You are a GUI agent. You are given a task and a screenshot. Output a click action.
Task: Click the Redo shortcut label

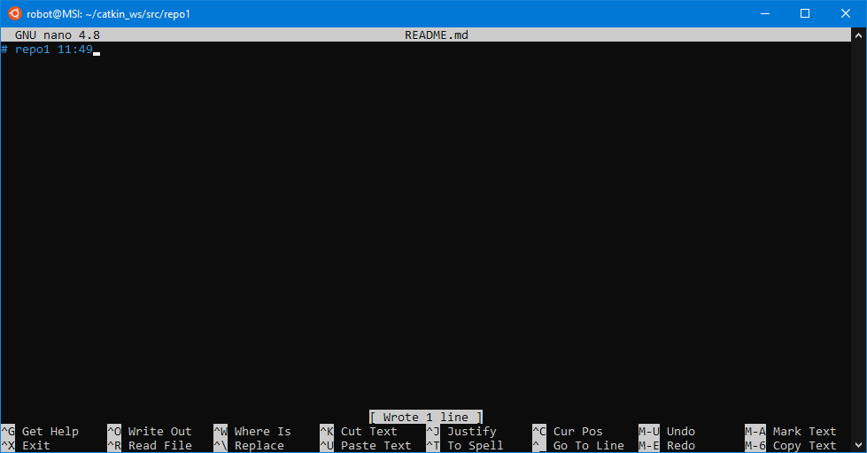point(680,446)
